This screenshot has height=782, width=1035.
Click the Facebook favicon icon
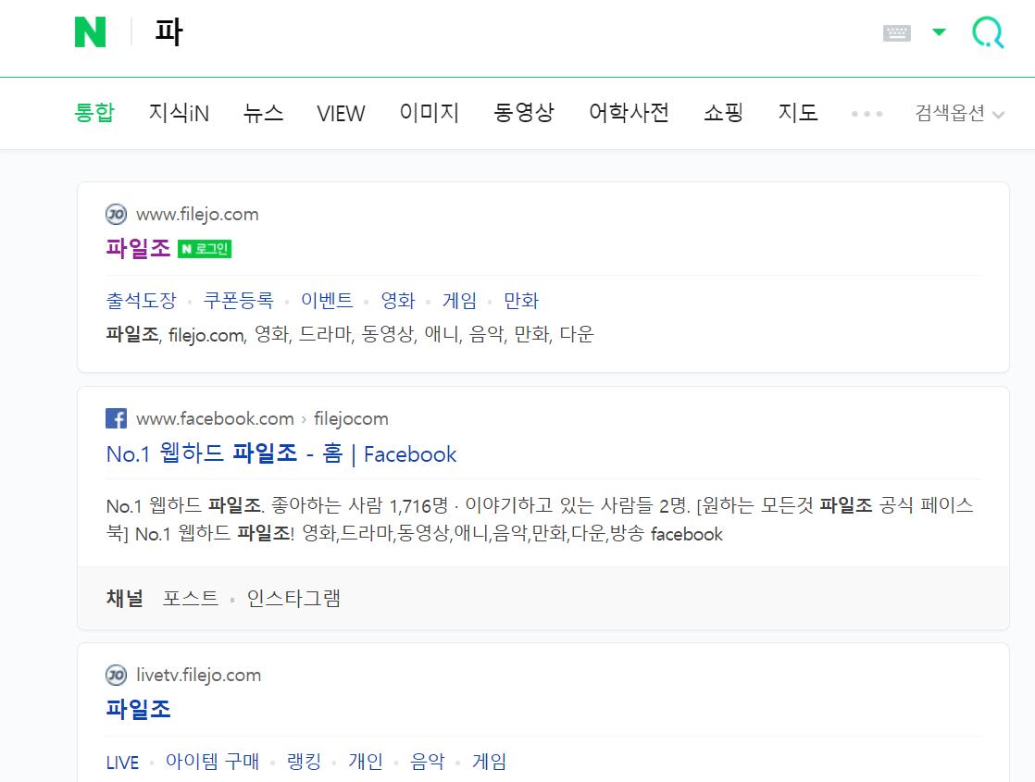click(x=116, y=418)
